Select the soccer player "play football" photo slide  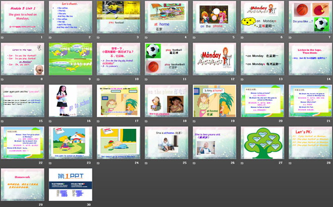(118, 17)
